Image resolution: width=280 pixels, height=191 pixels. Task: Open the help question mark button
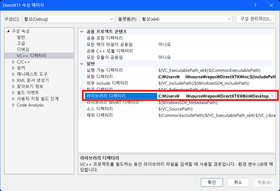(x=255, y=5)
